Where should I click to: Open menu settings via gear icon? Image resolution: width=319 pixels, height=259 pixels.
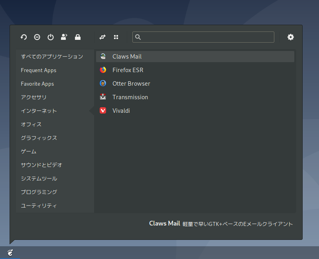point(291,37)
